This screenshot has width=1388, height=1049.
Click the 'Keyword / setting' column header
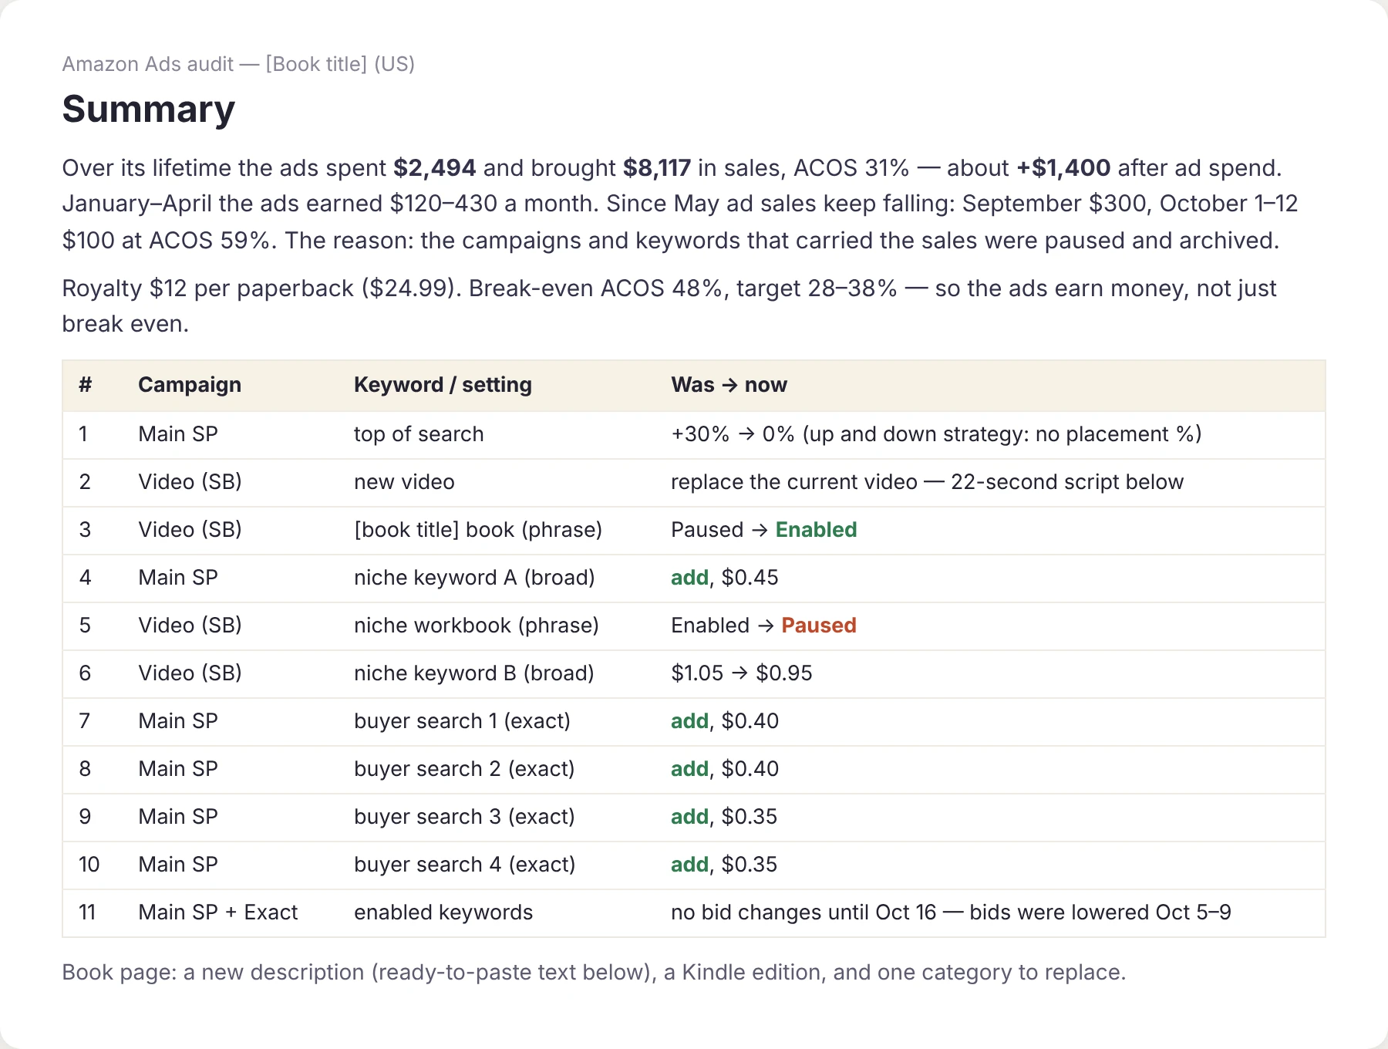443,385
